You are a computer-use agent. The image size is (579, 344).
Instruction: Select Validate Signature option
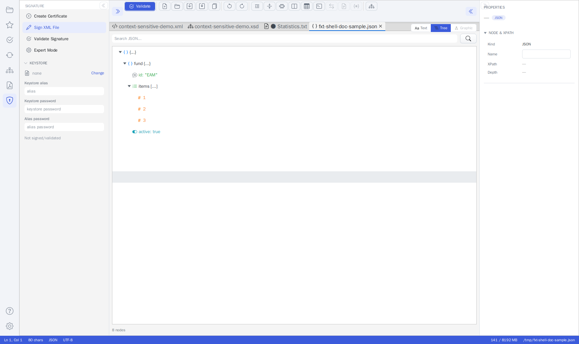pos(64,39)
